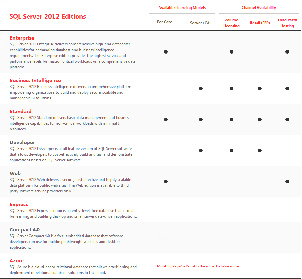The height and width of the screenshot is (279, 302).
Task: Click Business Intelligence row Third Party Hosting dot
Action: pos(287,89)
